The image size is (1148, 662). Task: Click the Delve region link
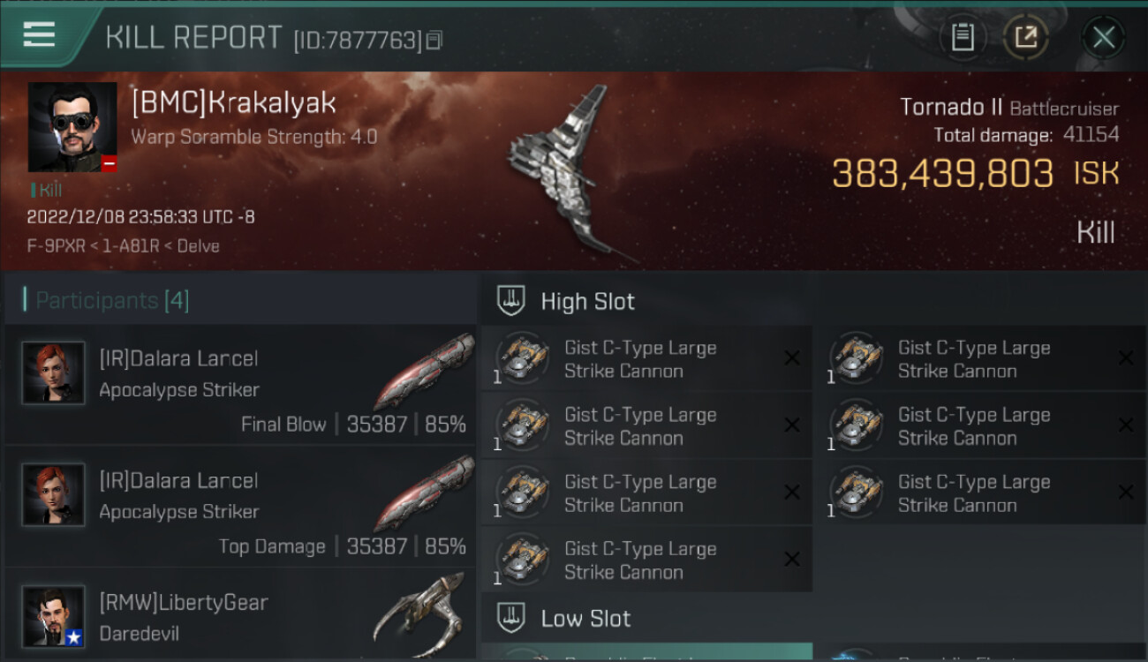[x=198, y=246]
